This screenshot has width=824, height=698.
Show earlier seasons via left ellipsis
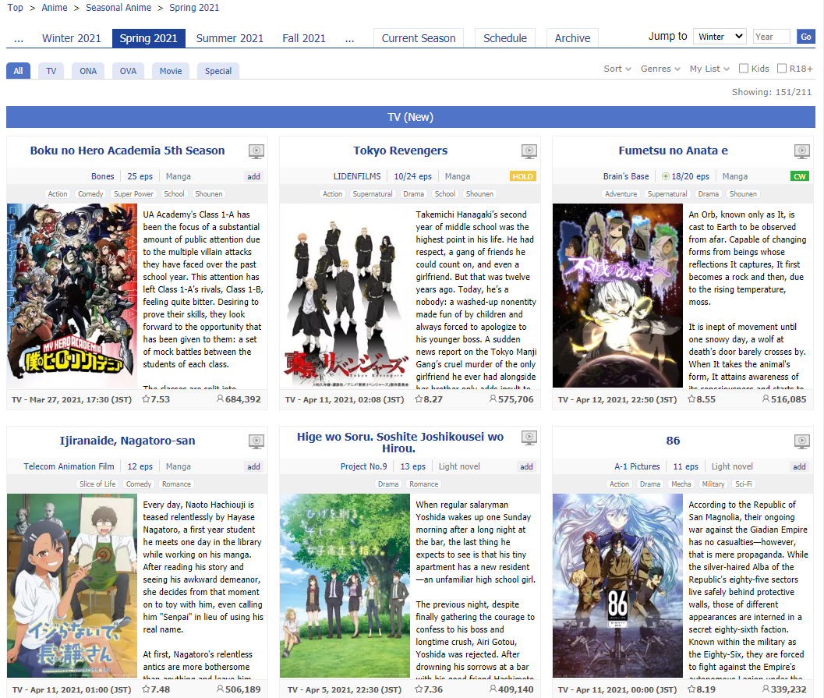19,39
